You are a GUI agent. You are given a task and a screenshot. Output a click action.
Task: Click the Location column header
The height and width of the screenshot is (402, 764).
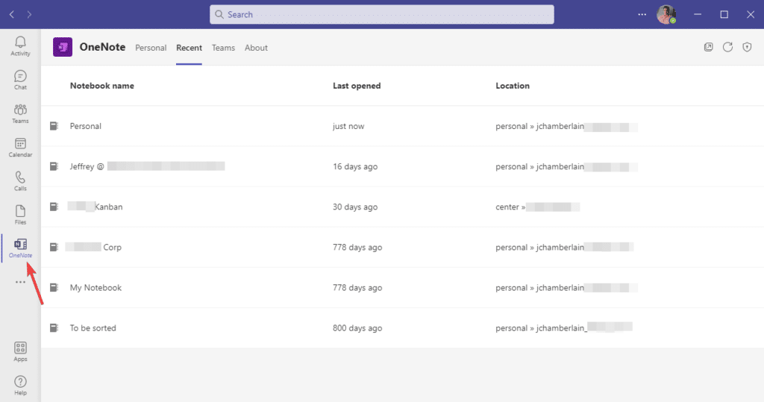click(x=513, y=86)
